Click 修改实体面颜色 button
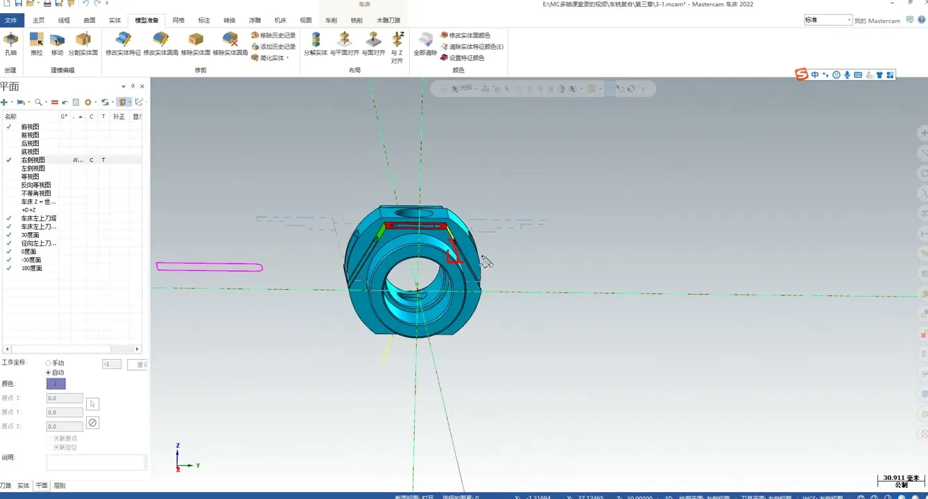The width and height of the screenshot is (928, 499). (469, 35)
